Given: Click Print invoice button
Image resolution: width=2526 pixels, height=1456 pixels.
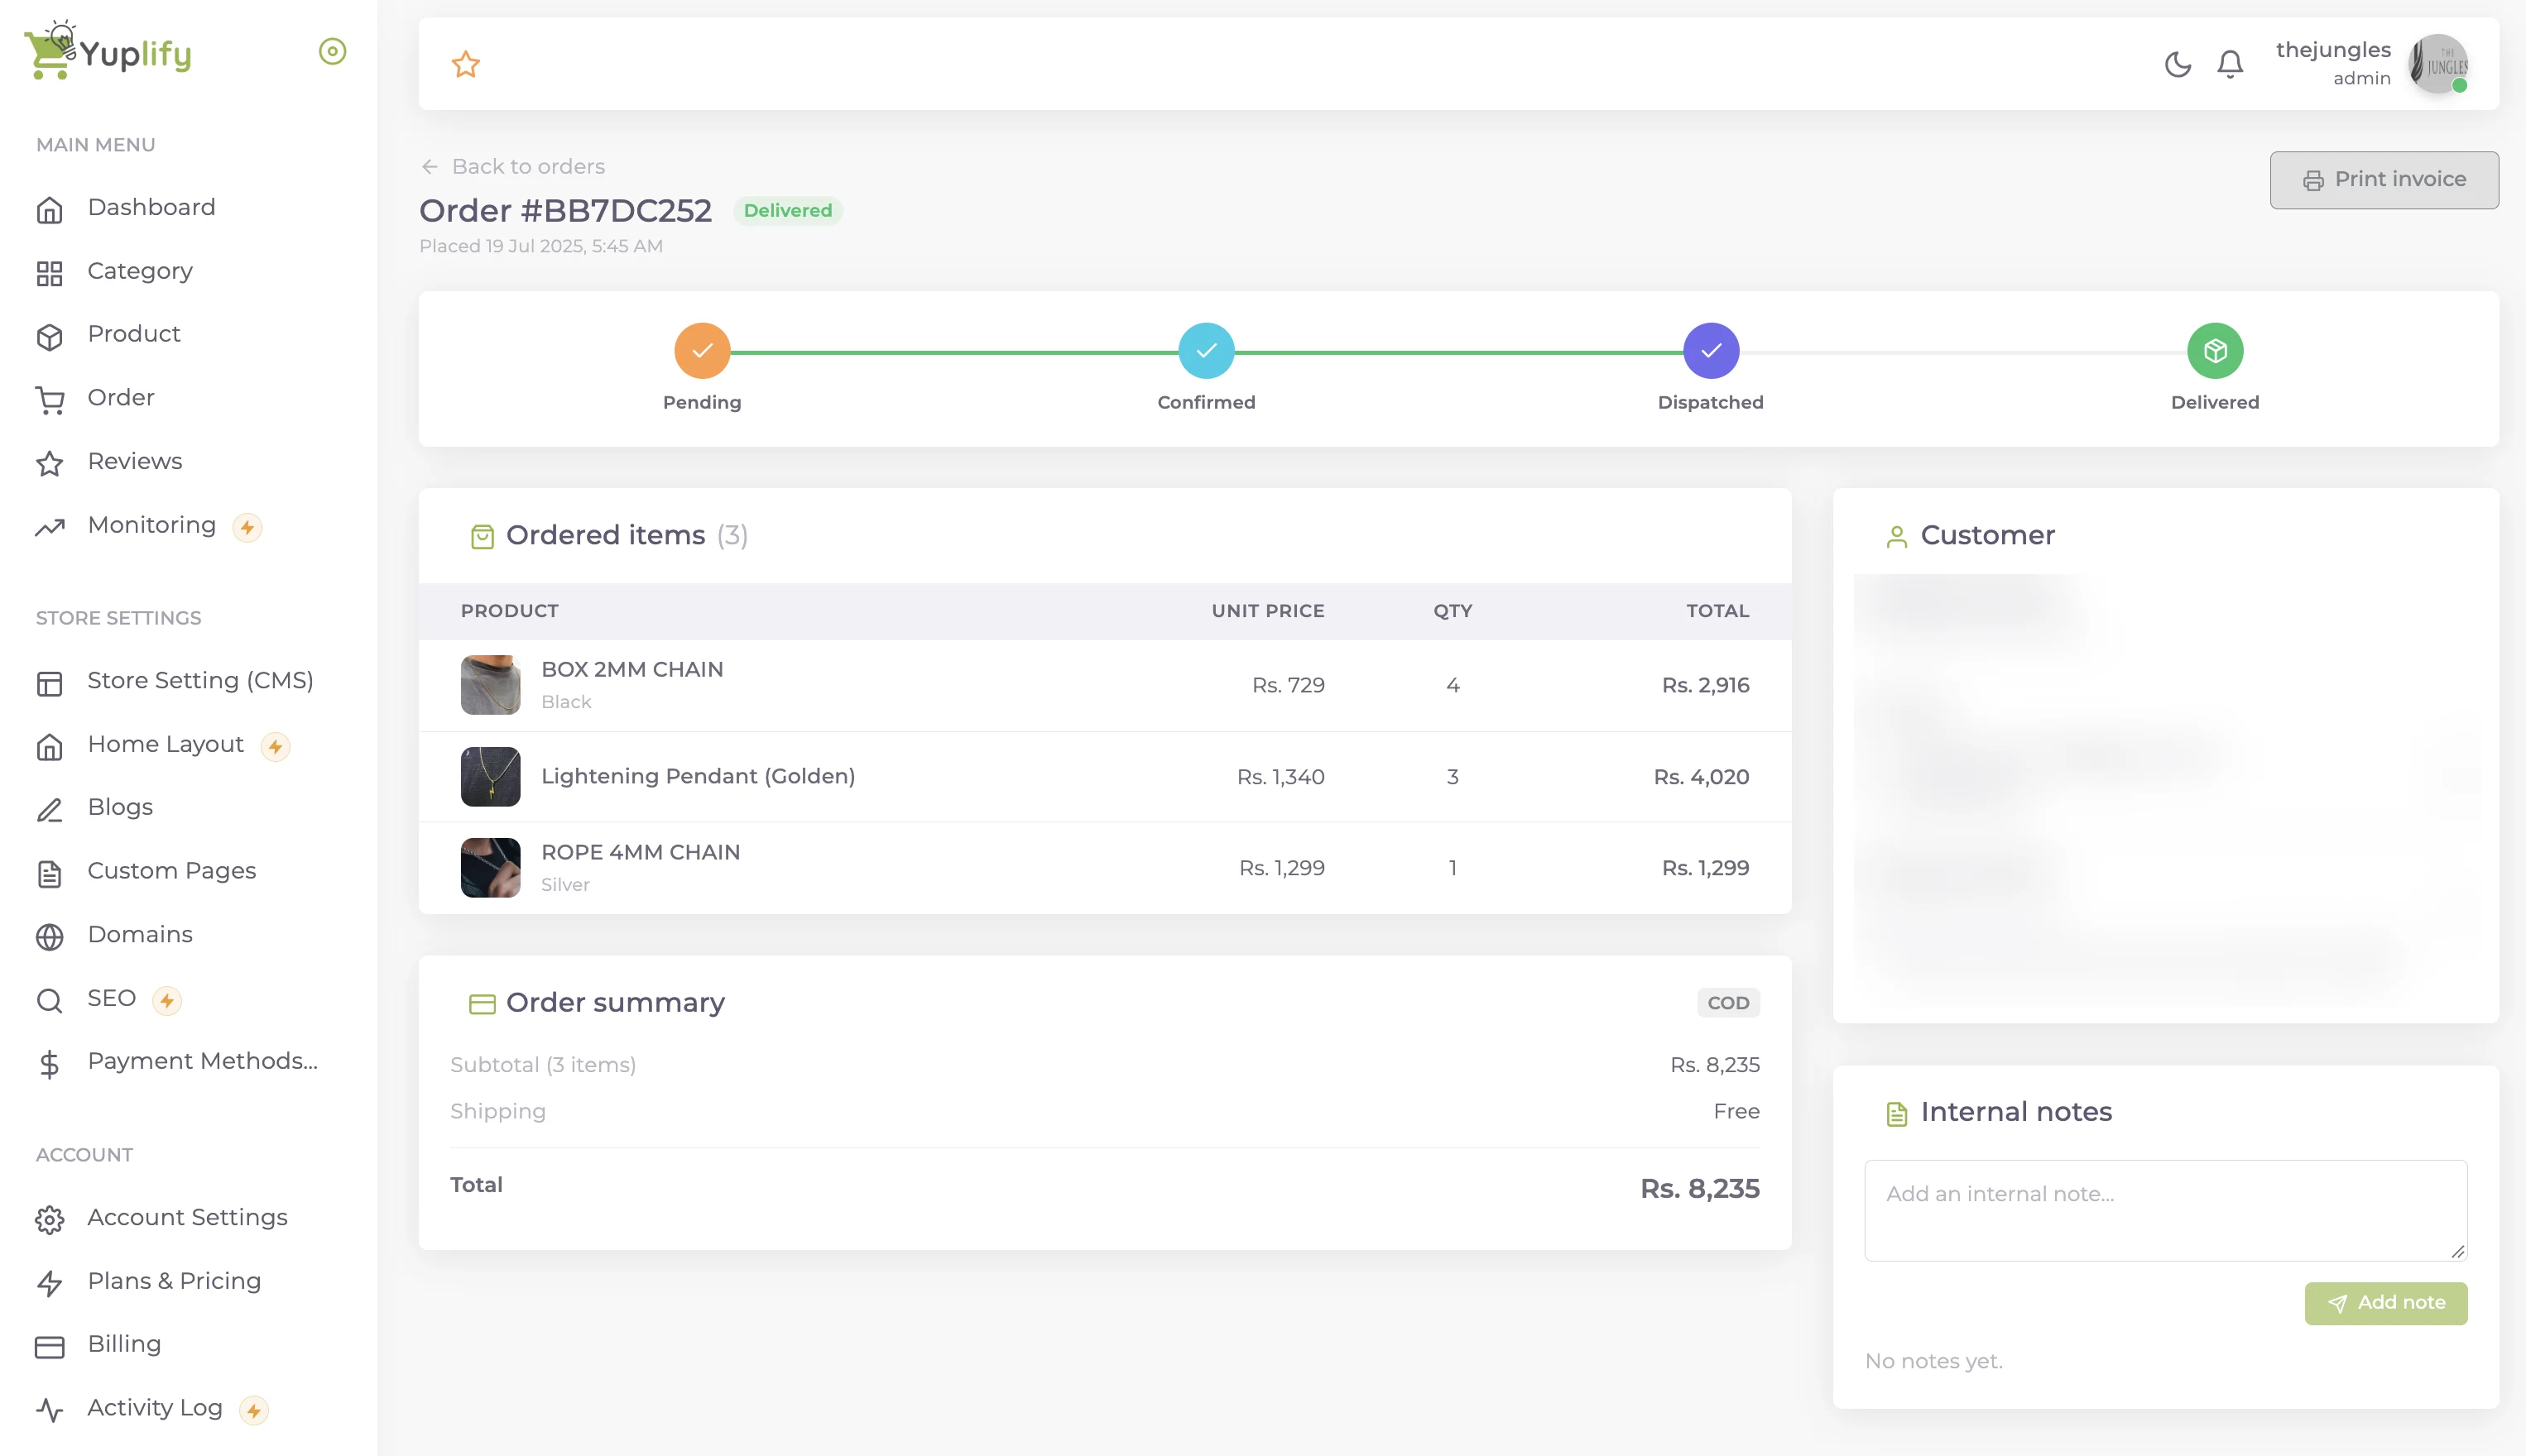Looking at the screenshot, I should (2384, 180).
